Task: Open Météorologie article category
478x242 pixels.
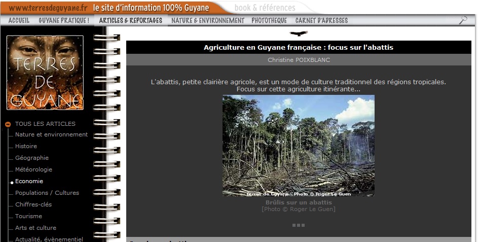Action: [x=34, y=169]
